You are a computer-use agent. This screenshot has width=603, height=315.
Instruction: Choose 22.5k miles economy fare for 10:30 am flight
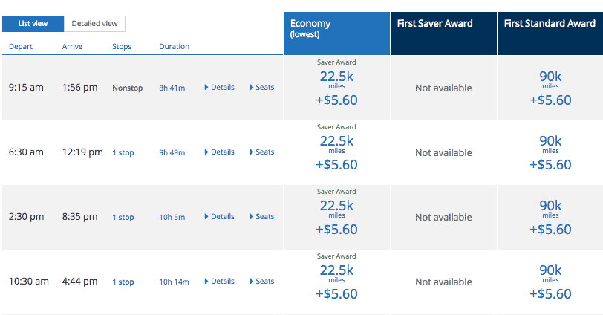[x=337, y=282]
